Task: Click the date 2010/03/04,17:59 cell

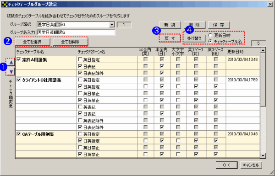Action: coord(243,80)
